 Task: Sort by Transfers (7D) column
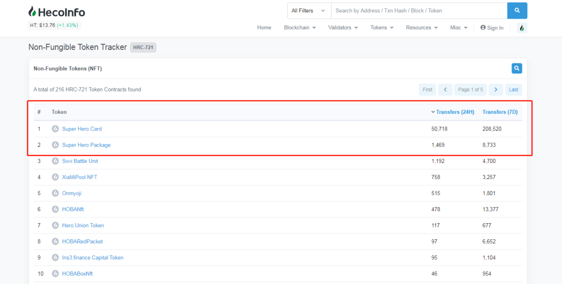click(500, 112)
